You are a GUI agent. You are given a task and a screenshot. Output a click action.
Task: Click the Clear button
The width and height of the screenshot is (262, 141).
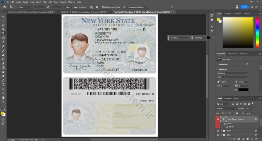point(68,7)
